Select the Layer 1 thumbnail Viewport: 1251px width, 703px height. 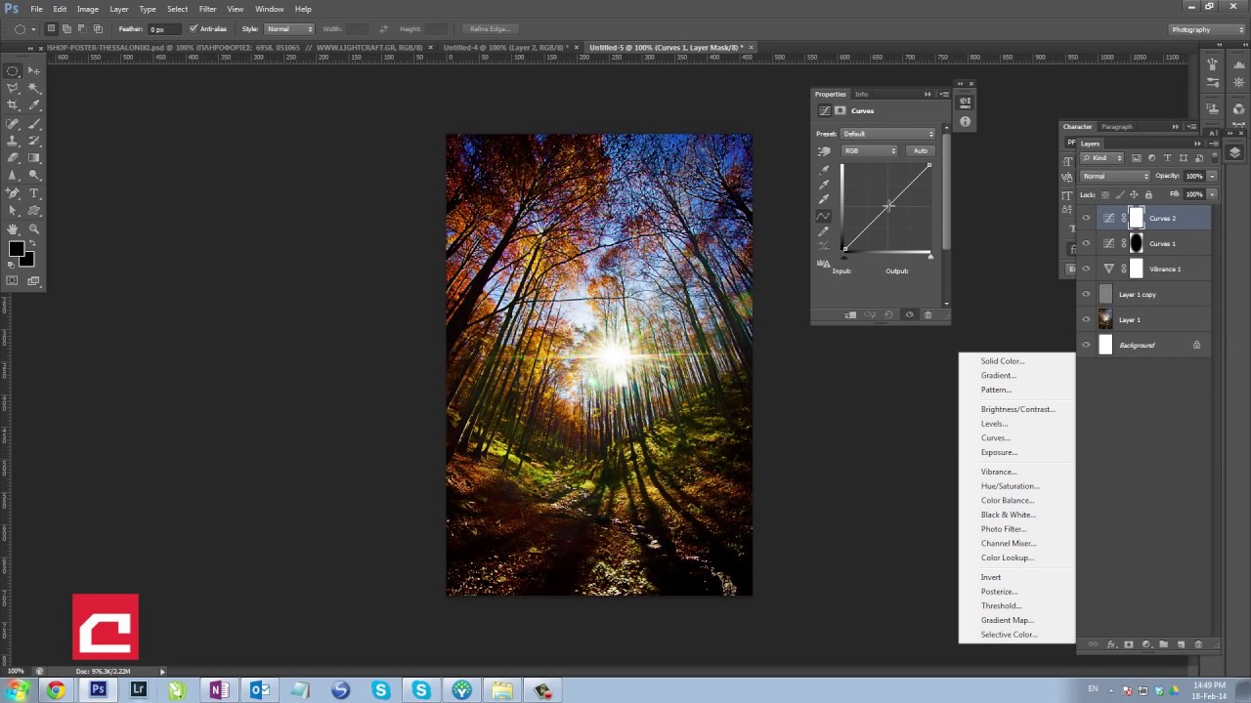1105,320
